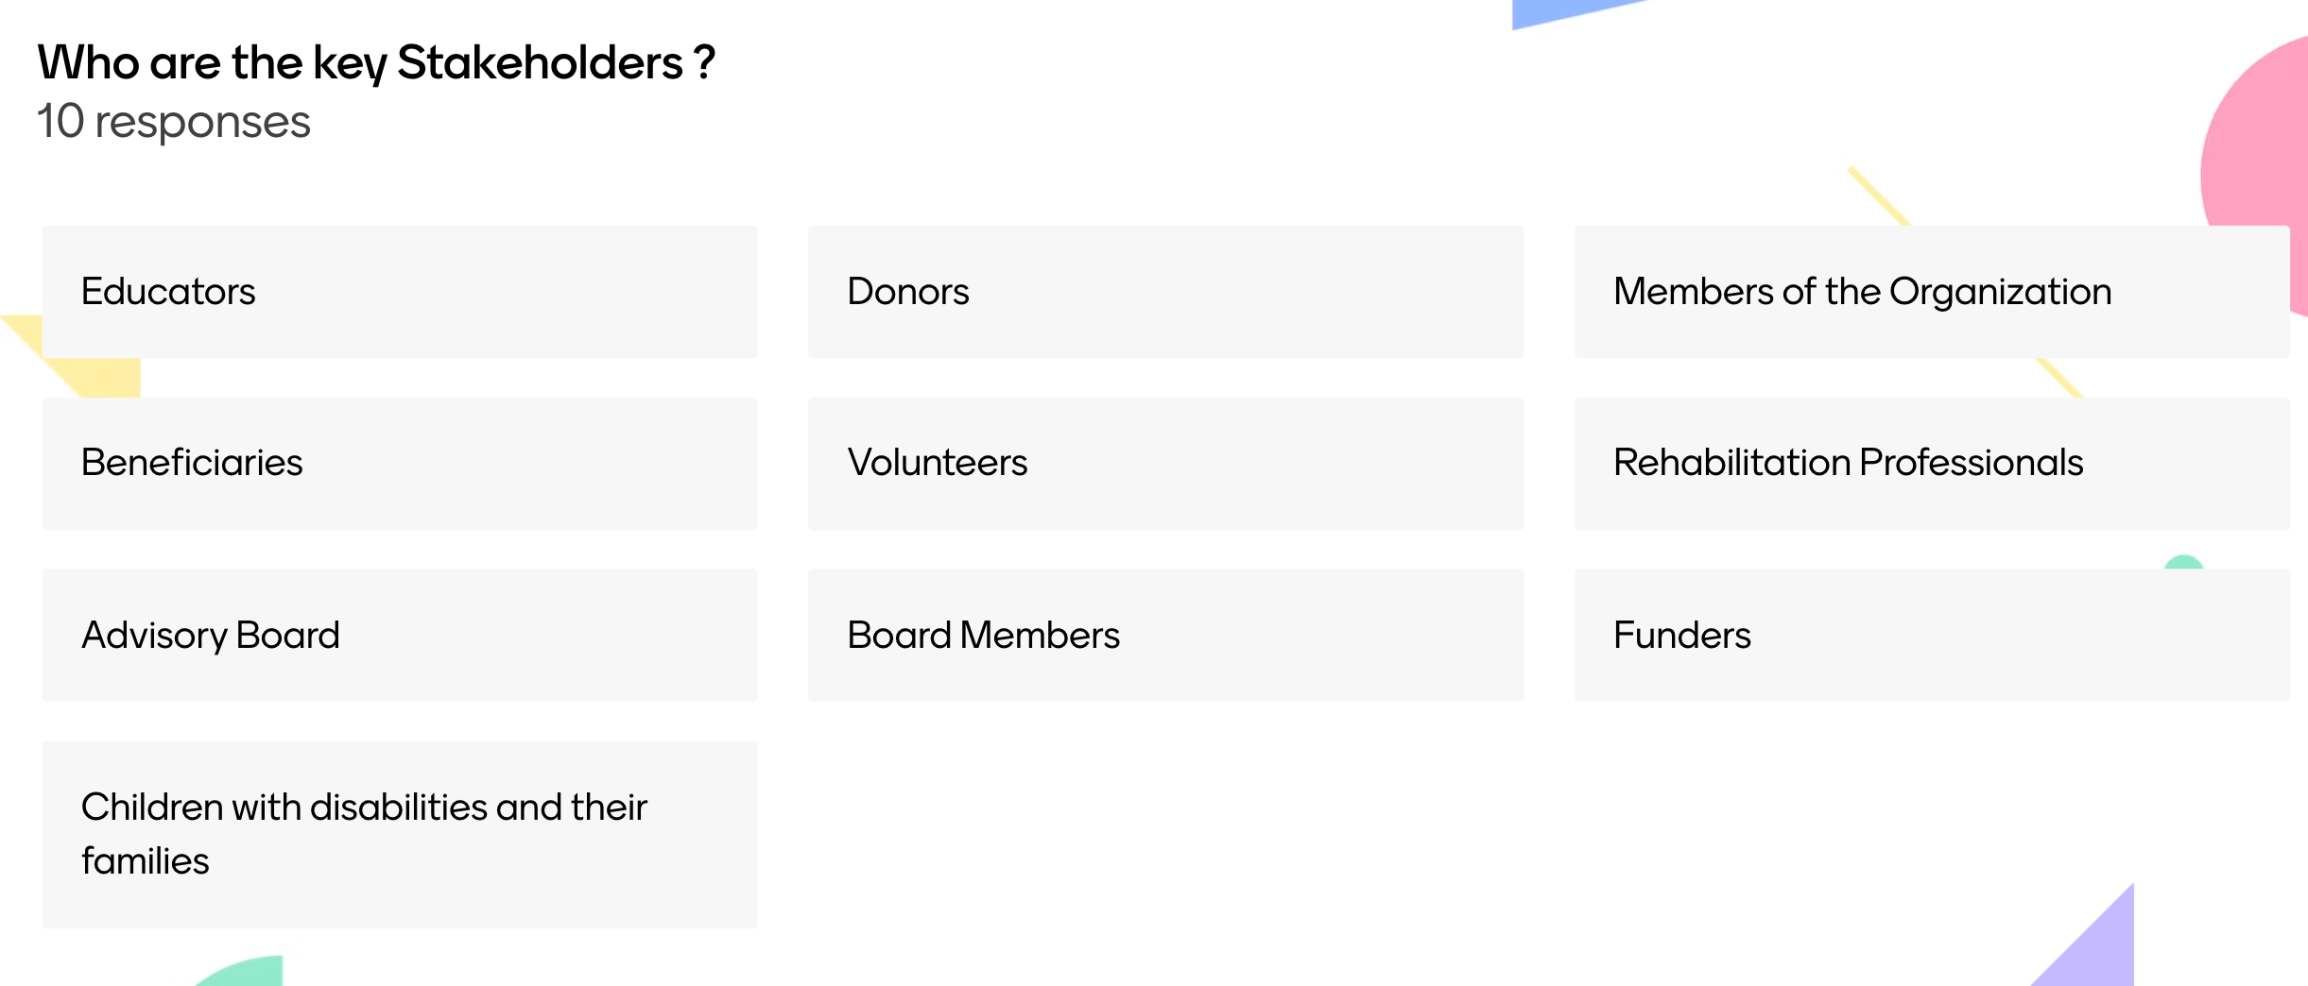The height and width of the screenshot is (986, 2308).
Task: Click yellow line below Members of the Organization card
Action: 2059,378
